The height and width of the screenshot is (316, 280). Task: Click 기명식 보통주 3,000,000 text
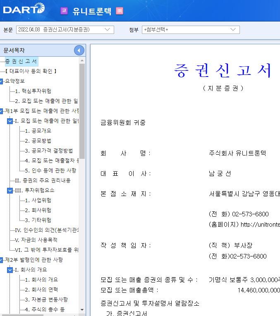pyautogui.click(x=244, y=280)
